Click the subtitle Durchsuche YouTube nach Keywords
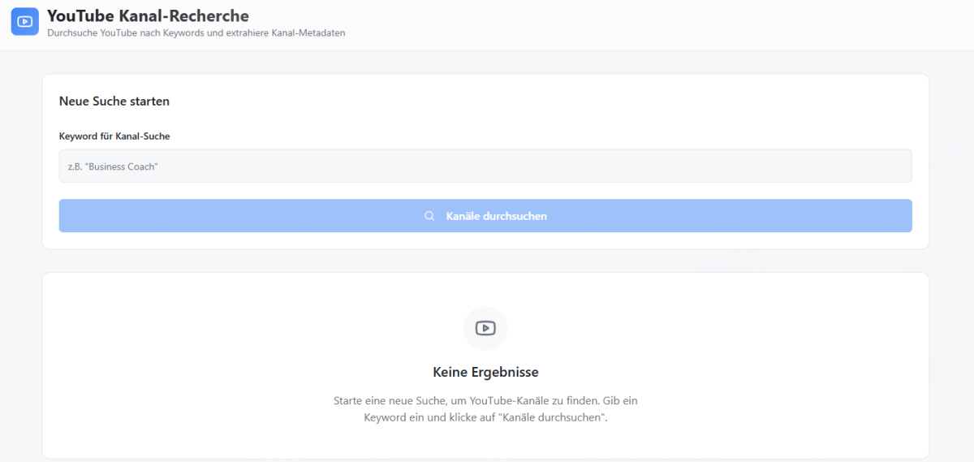The image size is (974, 462). pyautogui.click(x=196, y=33)
